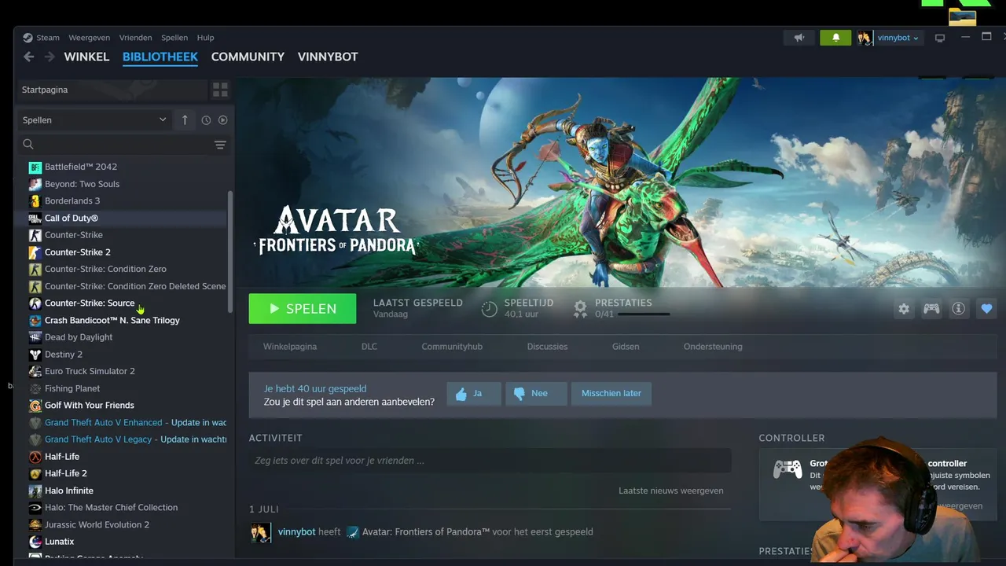Select Jurassic World Evolution 2
This screenshot has width=1006, height=566.
click(97, 525)
